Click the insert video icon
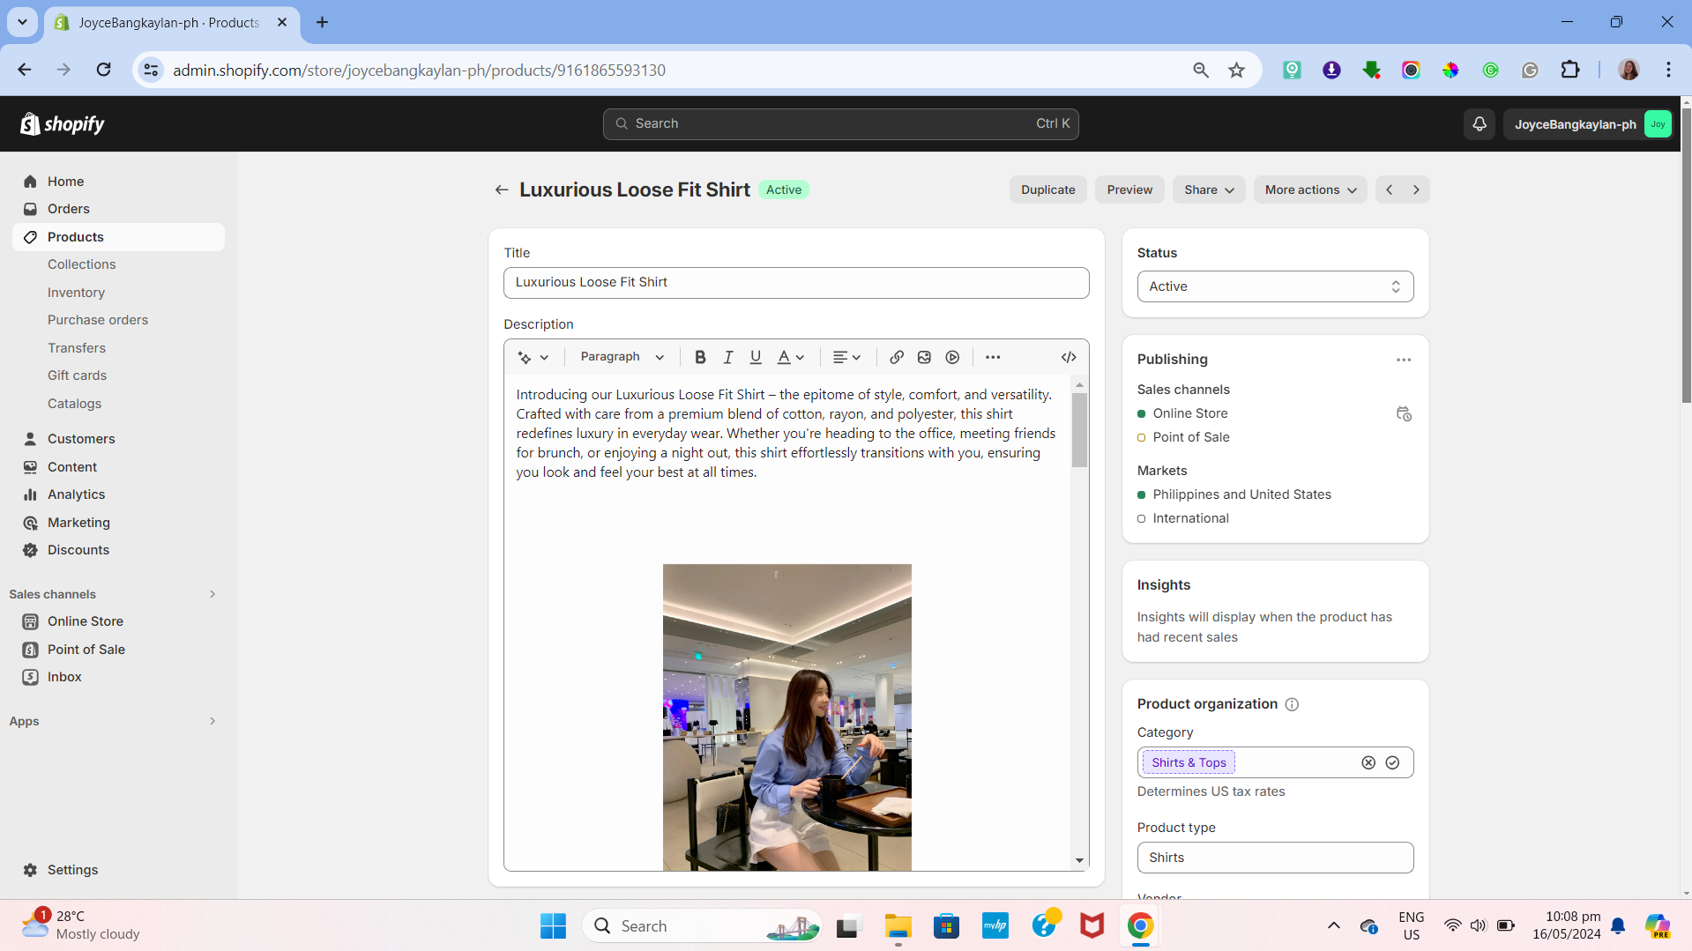The width and height of the screenshot is (1692, 951). [x=952, y=357]
